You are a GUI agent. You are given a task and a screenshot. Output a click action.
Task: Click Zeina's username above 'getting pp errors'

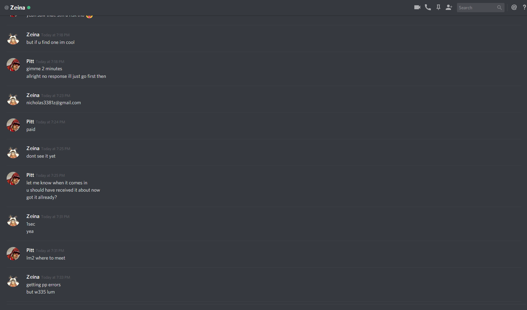33,277
